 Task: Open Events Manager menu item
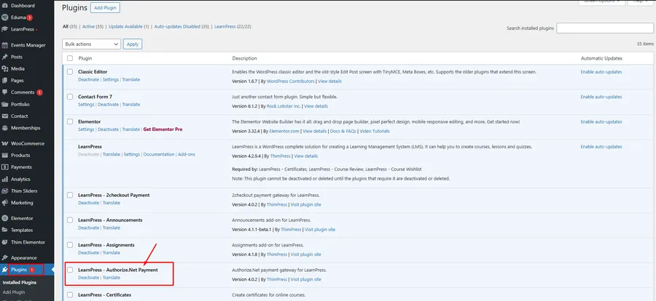click(28, 44)
